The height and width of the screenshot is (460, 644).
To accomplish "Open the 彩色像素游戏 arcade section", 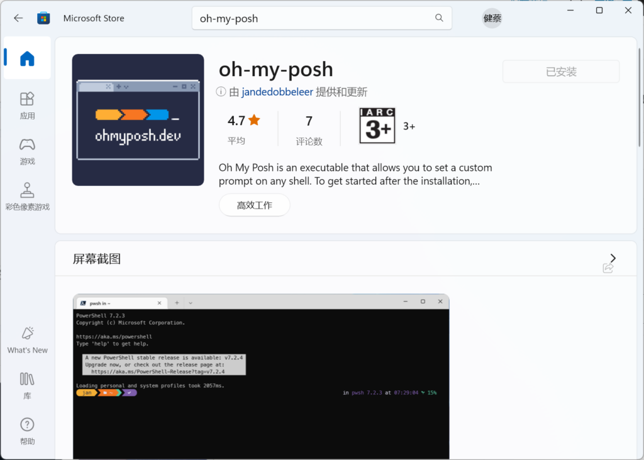I will click(27, 197).
